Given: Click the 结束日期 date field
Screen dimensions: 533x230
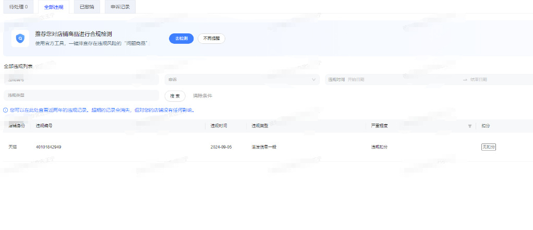Looking at the screenshot, I should [x=498, y=80].
